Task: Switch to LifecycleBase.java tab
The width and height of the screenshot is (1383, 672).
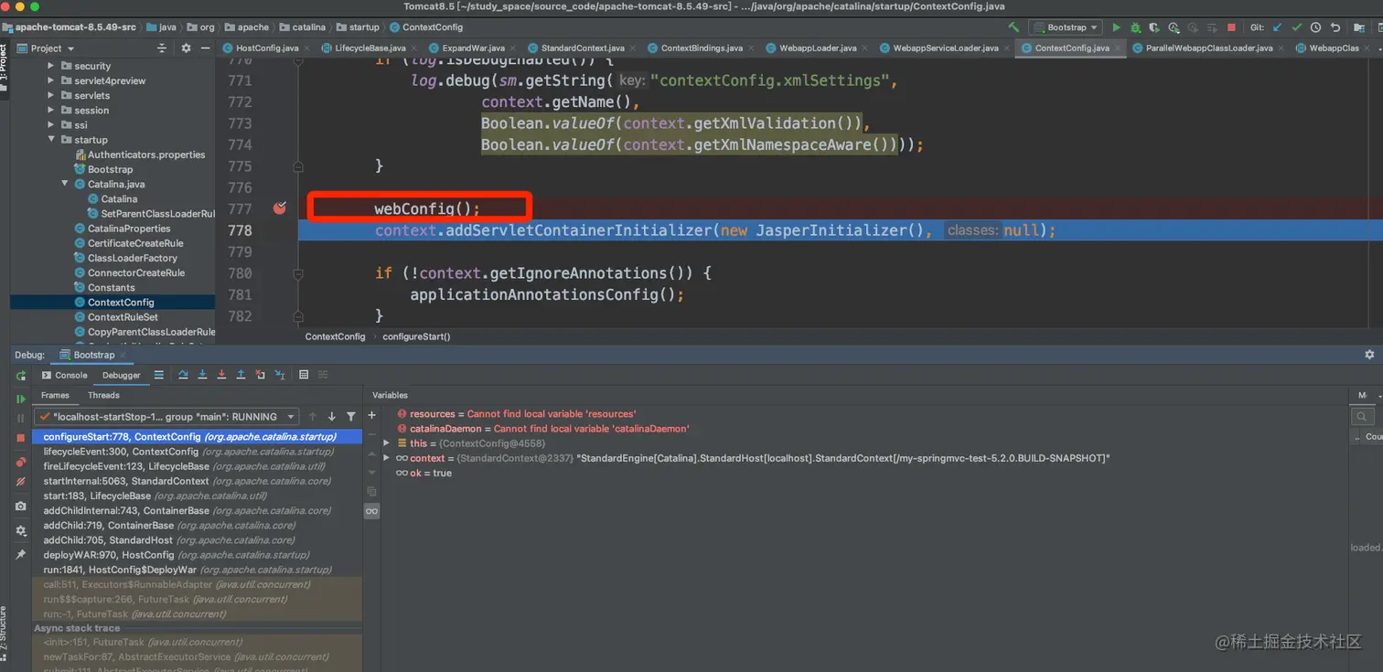Action: point(370,48)
